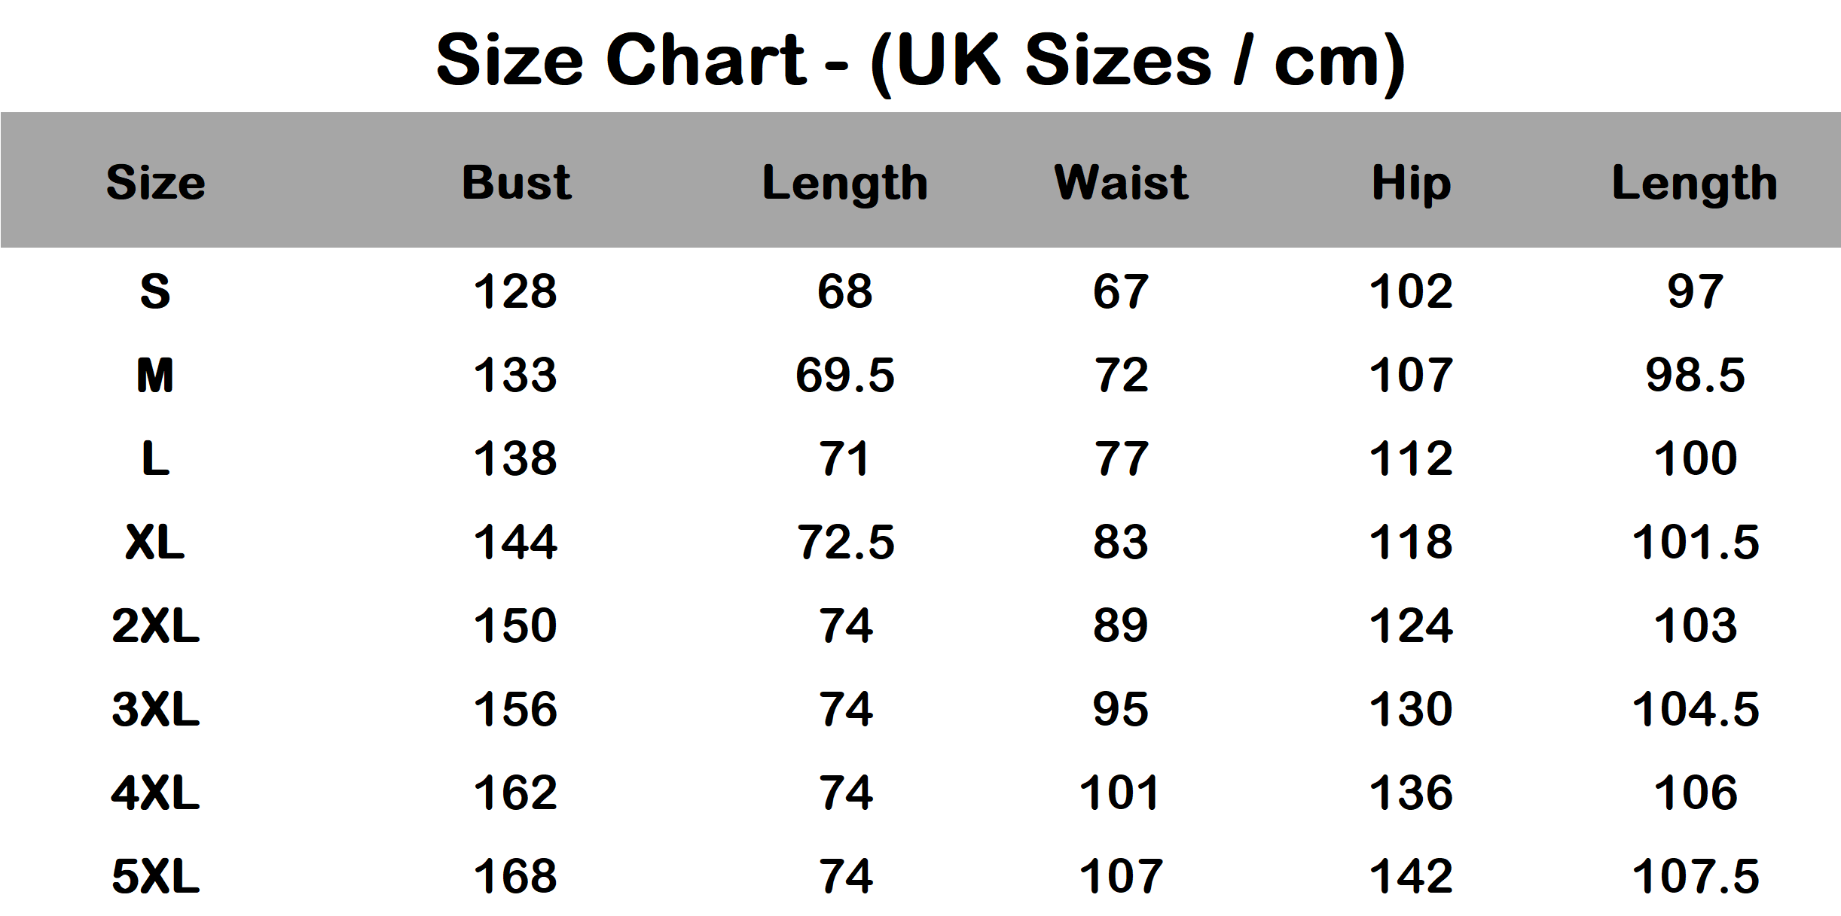Select the 104.5 length value for 3XL

click(x=1695, y=709)
